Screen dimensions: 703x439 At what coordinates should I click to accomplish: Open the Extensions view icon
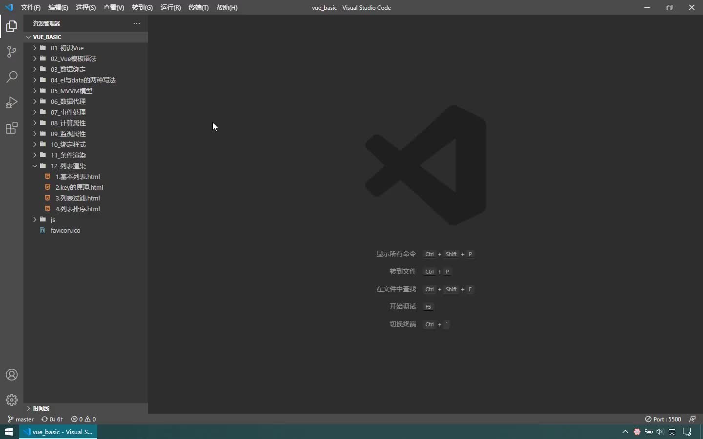(12, 128)
